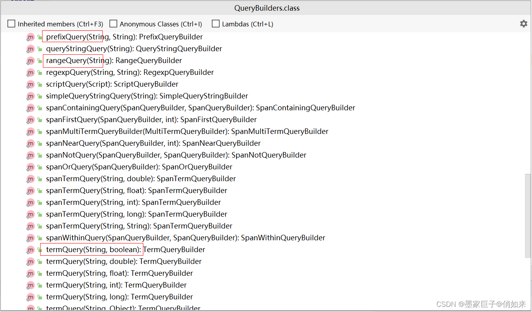
Task: Click method icon beside spanNotQuery
Action: 31,156
